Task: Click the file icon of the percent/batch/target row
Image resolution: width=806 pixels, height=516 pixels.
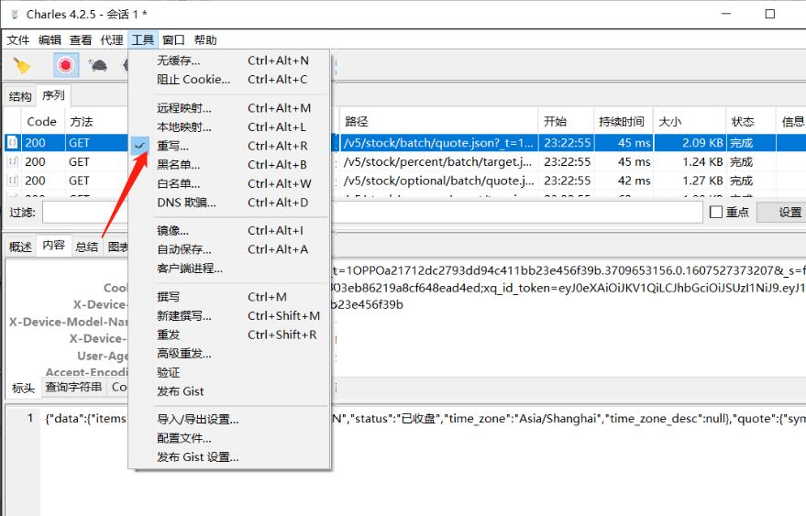Action: click(13, 162)
